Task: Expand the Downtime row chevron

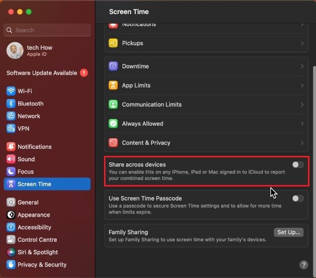Action: tap(302, 66)
